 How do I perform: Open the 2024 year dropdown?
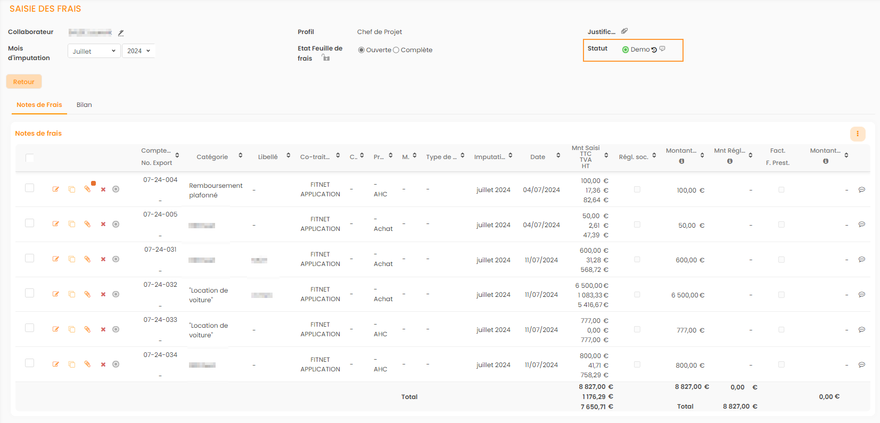[138, 51]
